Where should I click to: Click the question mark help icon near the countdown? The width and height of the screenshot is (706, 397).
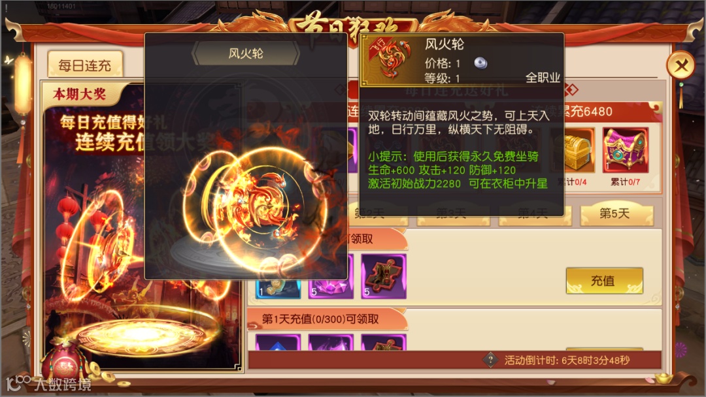[x=490, y=360]
